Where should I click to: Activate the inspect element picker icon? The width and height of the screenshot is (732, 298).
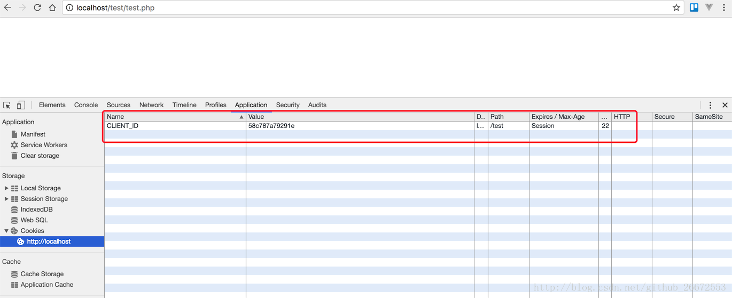pyautogui.click(x=7, y=105)
